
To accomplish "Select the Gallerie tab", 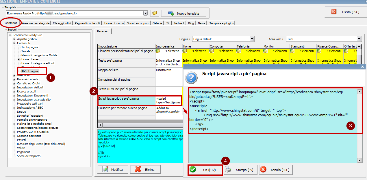I will point(157,23).
